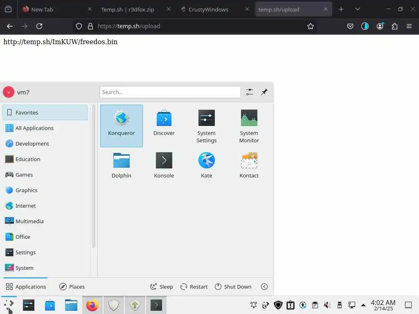Open System Settings from taskbar
Viewport: 419px width, 314px height.
(x=28, y=305)
